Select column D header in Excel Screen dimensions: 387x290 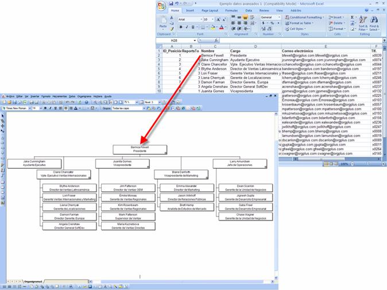pyautogui.click(x=256, y=47)
